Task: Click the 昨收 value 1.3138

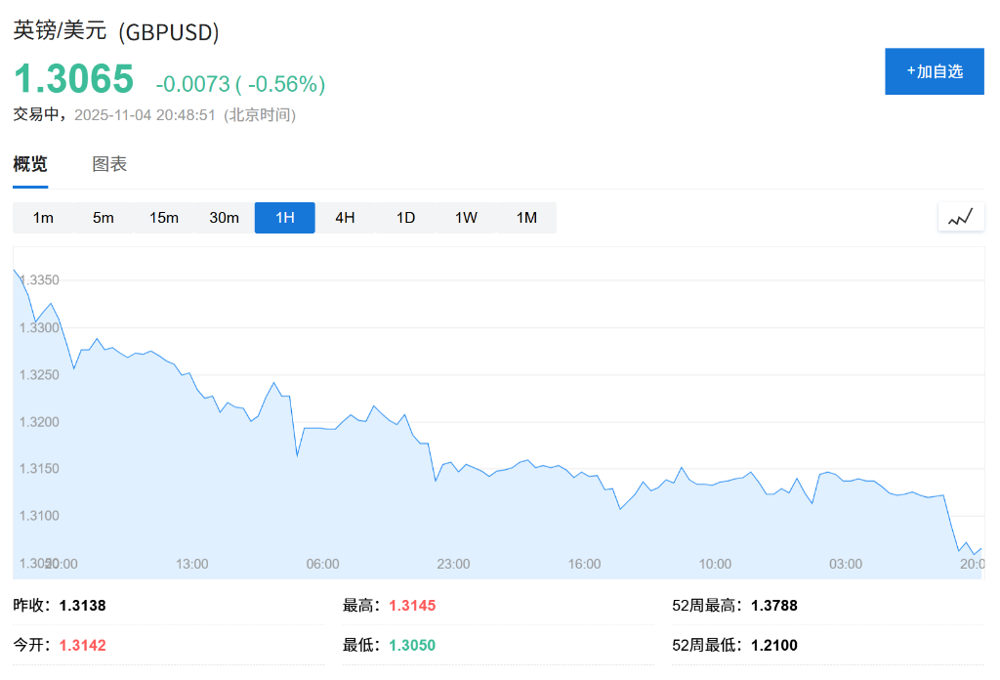Action: 84,605
